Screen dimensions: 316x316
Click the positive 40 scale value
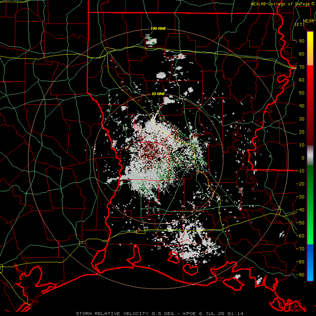302,106
